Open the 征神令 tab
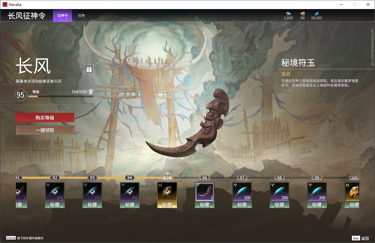Image resolution: width=375 pixels, height=243 pixels. [62, 15]
